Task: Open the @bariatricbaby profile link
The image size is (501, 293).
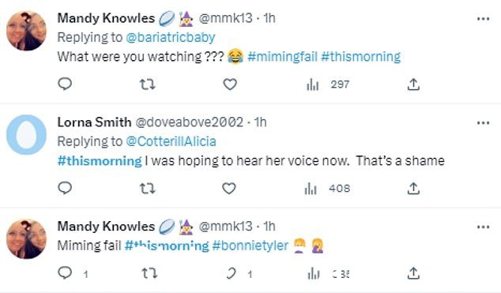Action: point(171,37)
